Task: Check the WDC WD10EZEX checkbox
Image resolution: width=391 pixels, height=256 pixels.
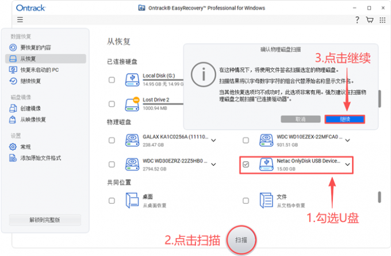Action: [x=246, y=140]
